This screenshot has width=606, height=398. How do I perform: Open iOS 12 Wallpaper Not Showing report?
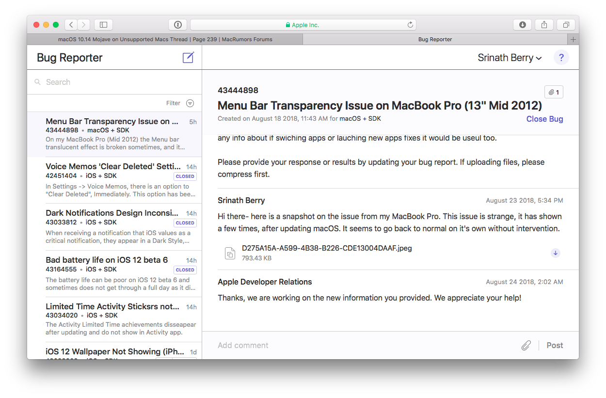click(x=114, y=351)
